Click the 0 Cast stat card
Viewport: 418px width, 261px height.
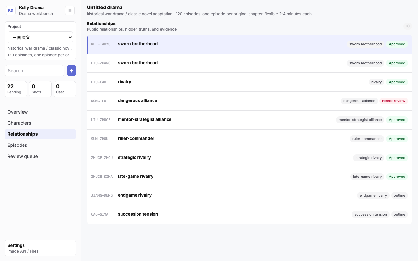point(65,89)
